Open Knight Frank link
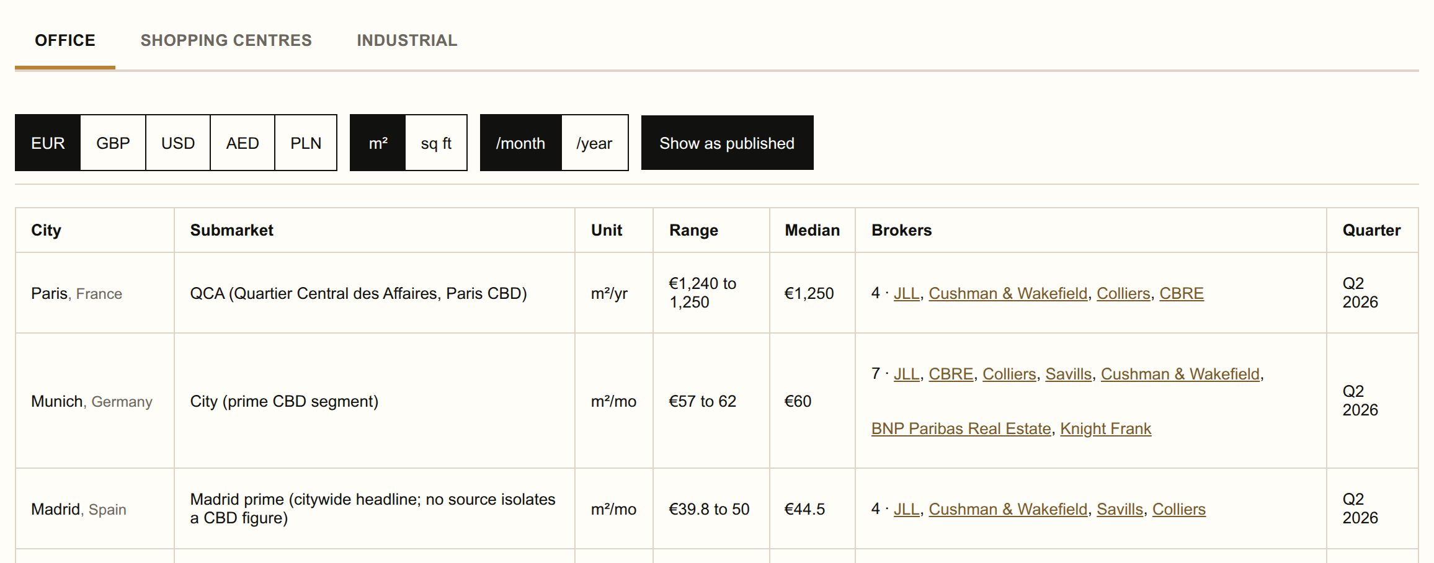The height and width of the screenshot is (563, 1434). [1105, 428]
